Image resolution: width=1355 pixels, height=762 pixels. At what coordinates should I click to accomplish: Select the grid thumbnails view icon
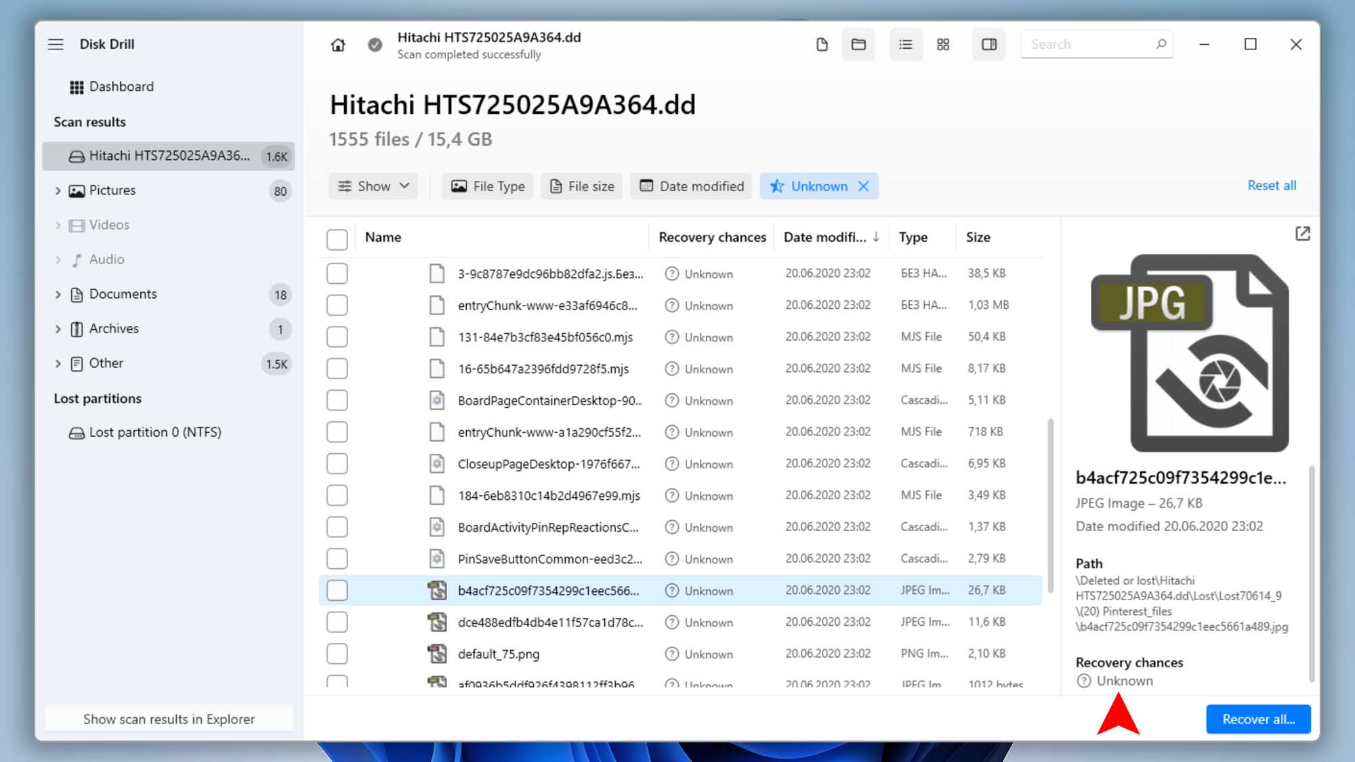coord(943,44)
